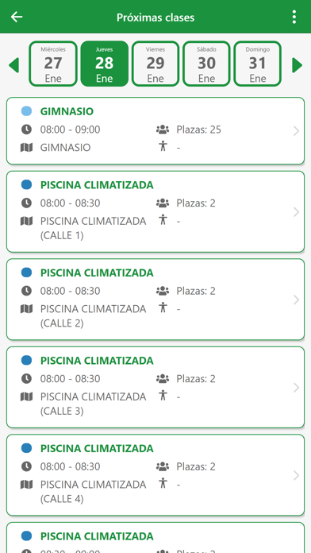Choose Domingo 31 Ene date
Viewport: 311px width, 553px height.
pyautogui.click(x=258, y=64)
